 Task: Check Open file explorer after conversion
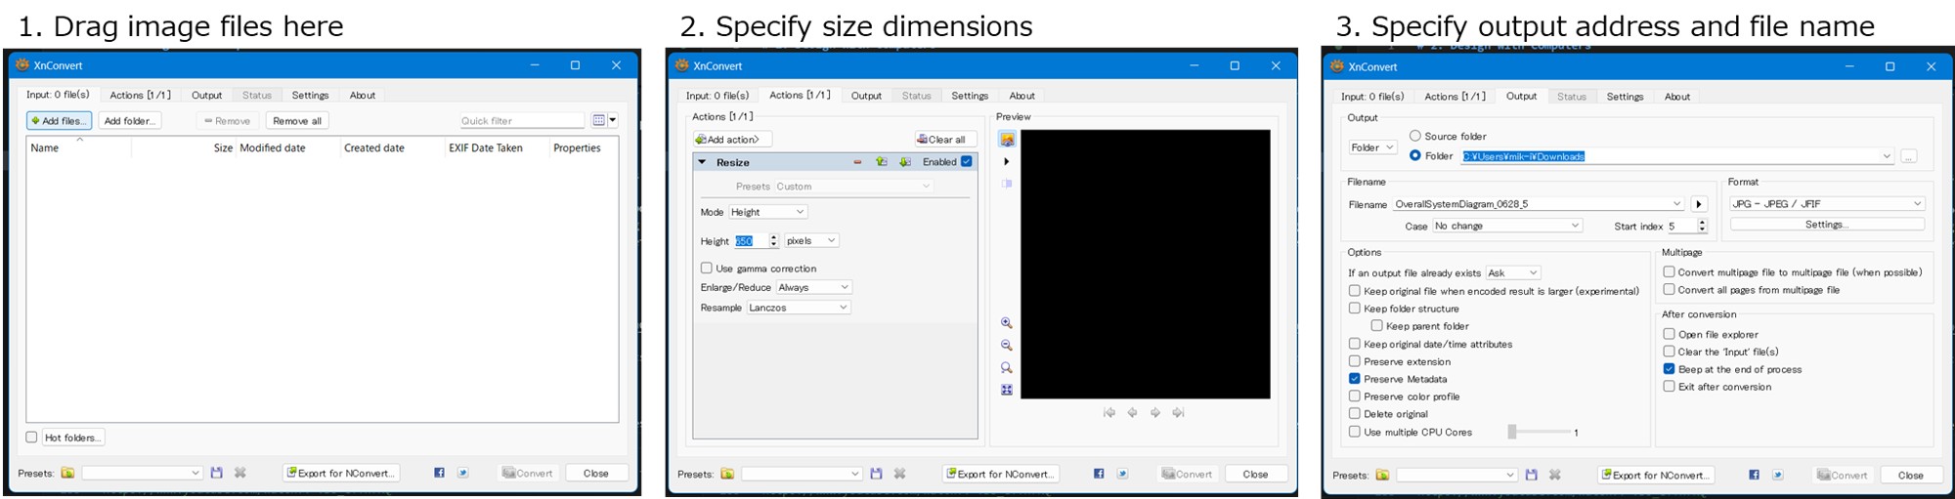pos(1669,334)
